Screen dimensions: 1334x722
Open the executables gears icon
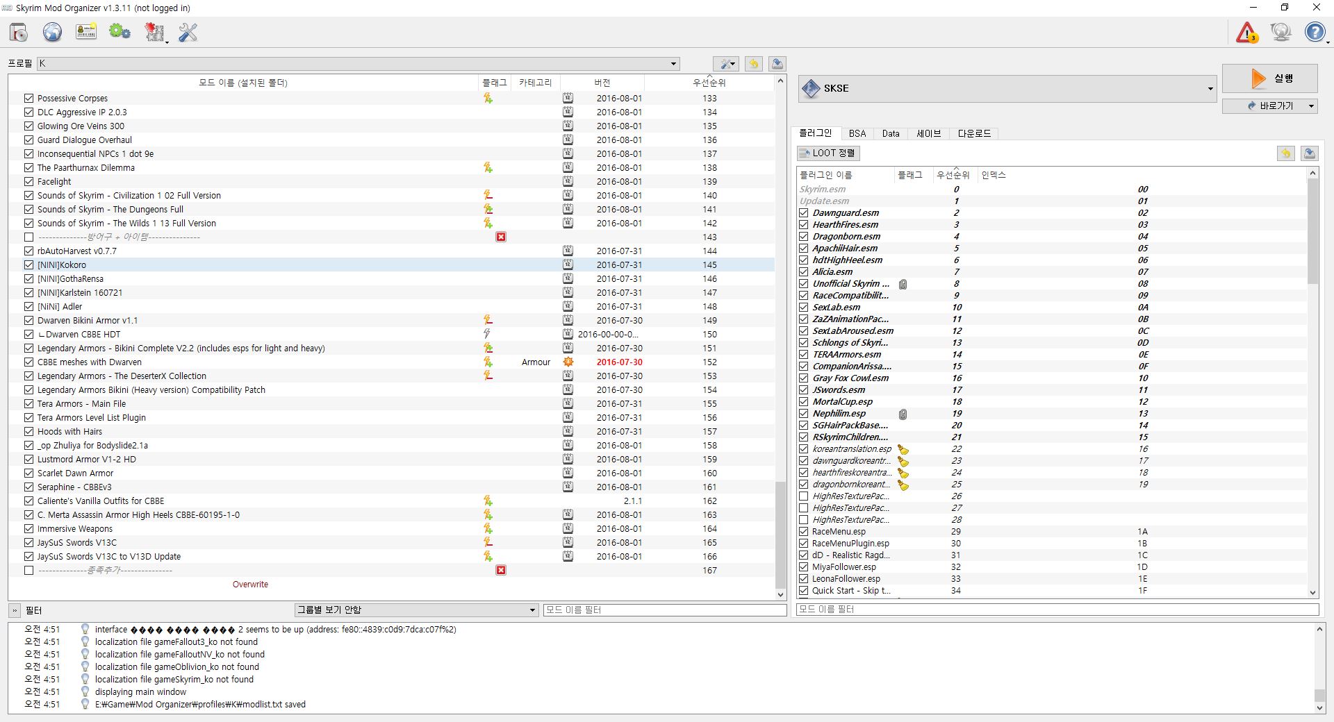point(120,32)
